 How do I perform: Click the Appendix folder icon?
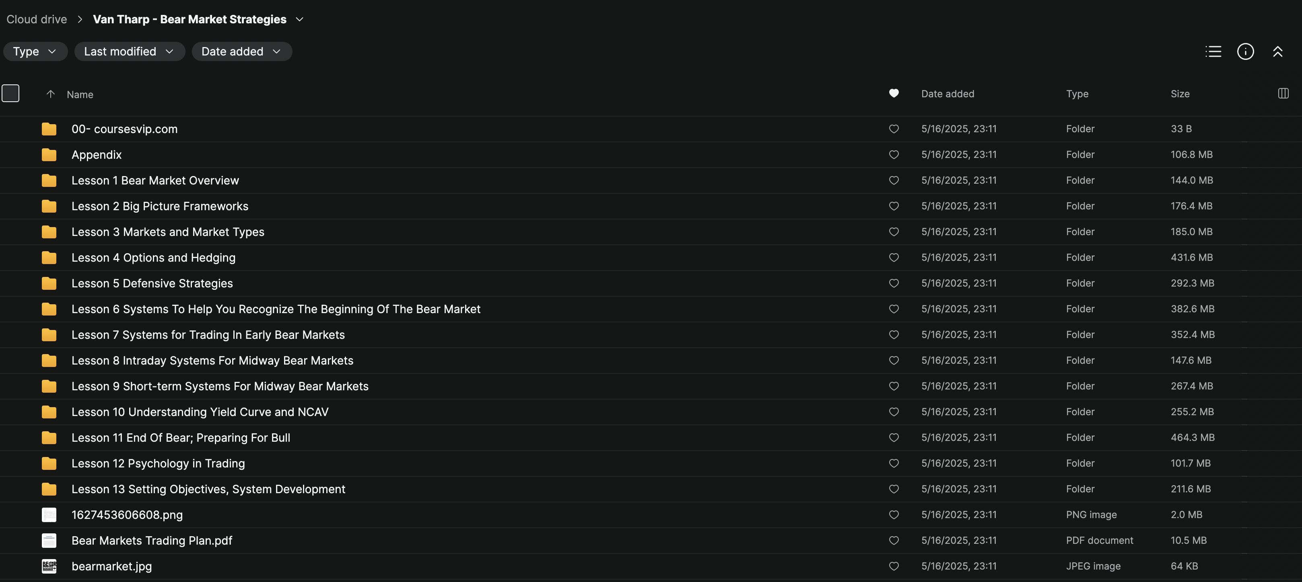tap(49, 155)
